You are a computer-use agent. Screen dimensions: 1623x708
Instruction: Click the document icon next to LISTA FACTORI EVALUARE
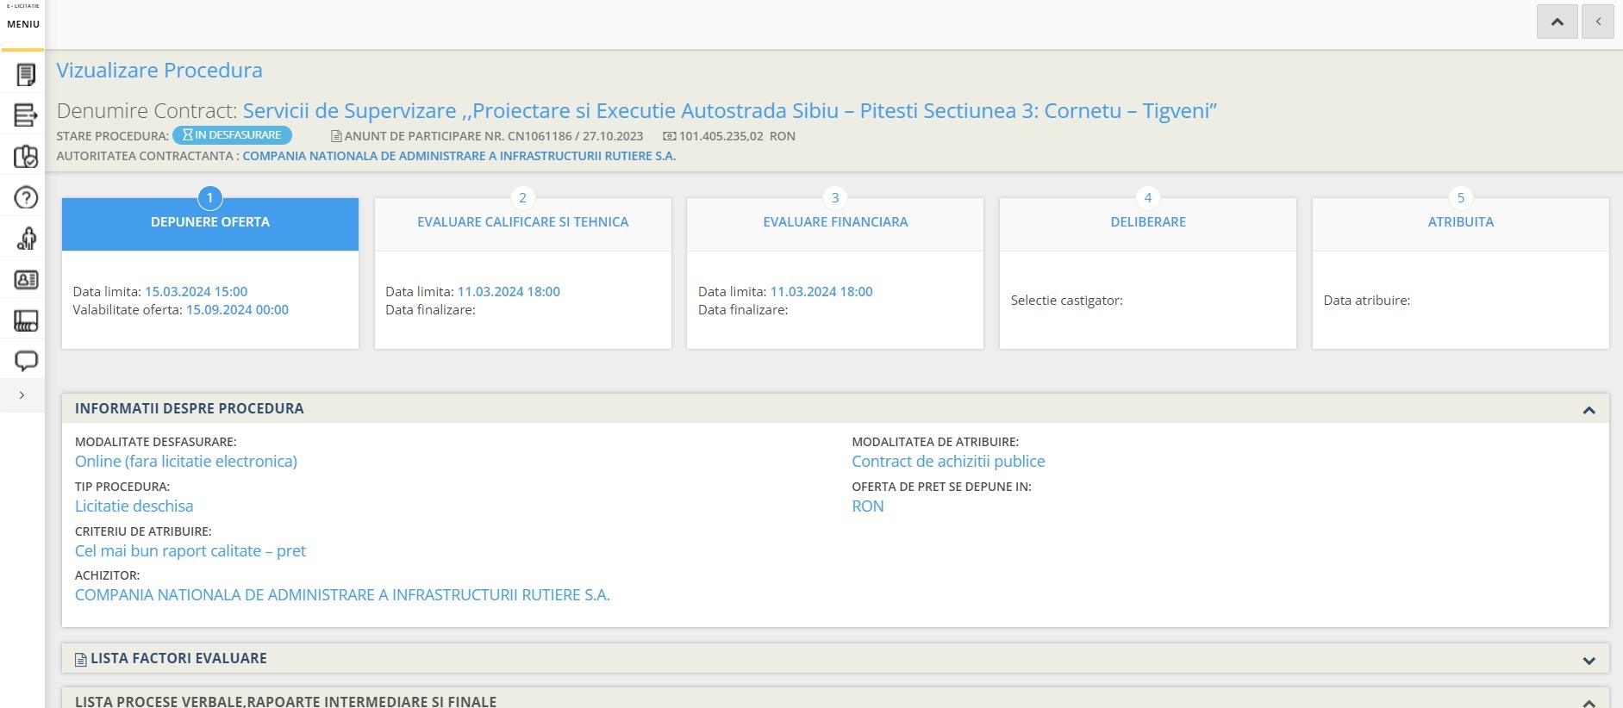[x=81, y=660]
